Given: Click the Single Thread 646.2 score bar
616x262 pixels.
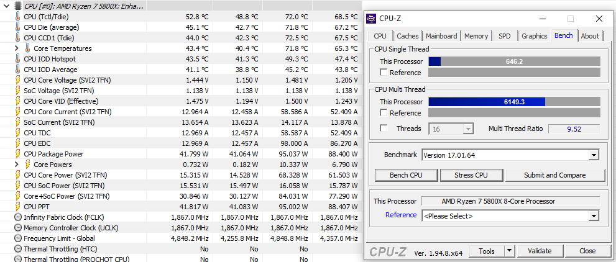Looking at the screenshot, I should pyautogui.click(x=514, y=61).
